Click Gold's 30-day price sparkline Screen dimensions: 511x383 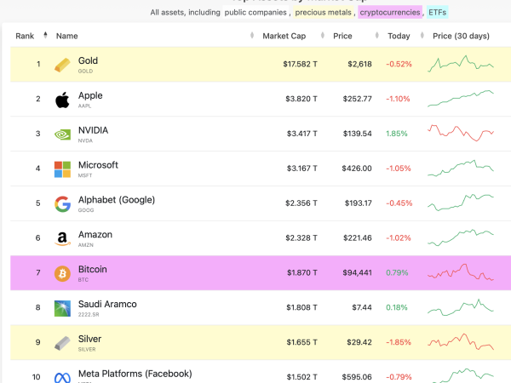point(461,64)
